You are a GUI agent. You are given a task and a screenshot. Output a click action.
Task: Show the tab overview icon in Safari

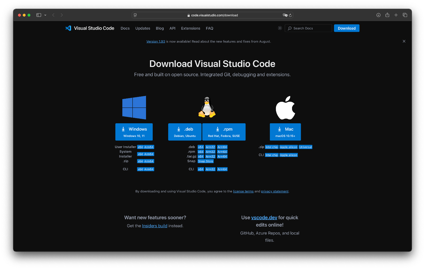[405, 15]
